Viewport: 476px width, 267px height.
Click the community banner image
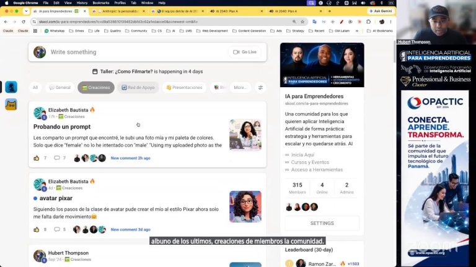(322, 65)
